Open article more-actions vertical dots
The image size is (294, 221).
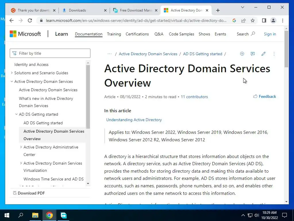click(274, 54)
